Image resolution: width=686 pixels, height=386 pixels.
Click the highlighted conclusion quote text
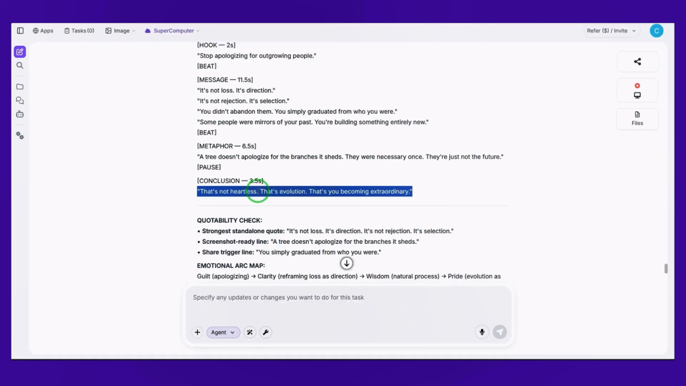click(x=304, y=192)
